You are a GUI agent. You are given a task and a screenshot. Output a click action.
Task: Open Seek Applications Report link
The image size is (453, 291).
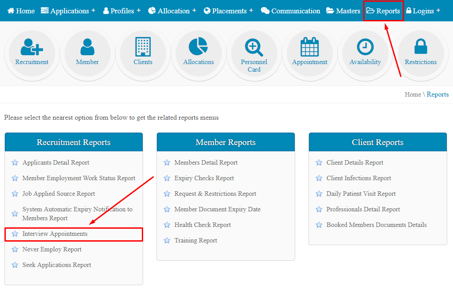[56, 265]
